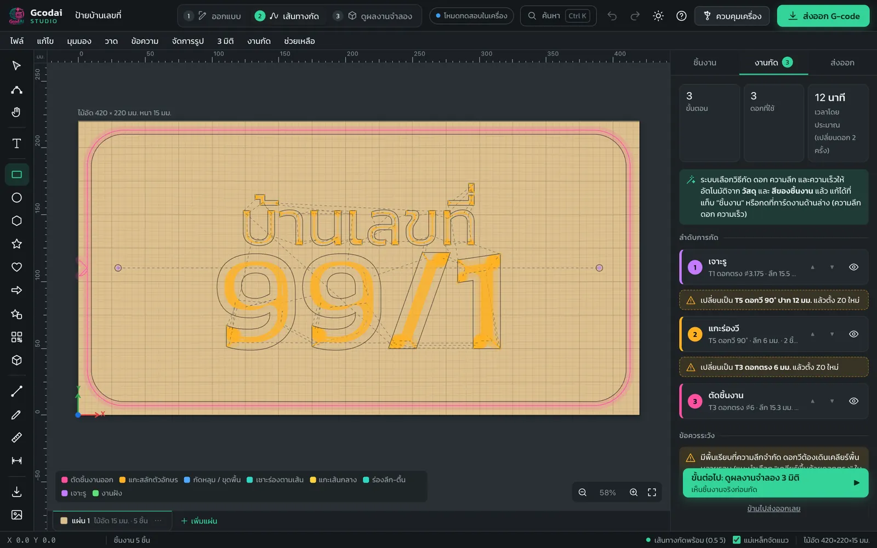Click the pink ตัดชิ้นงานออก legend swatch
877x548 pixels.
65,480
